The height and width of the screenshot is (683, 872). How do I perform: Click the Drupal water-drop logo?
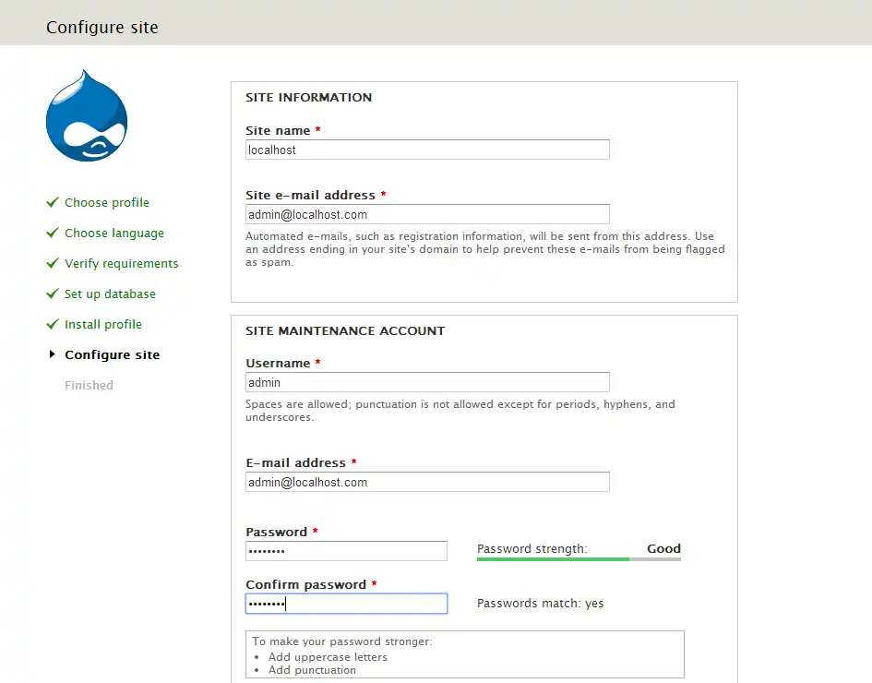[87, 114]
